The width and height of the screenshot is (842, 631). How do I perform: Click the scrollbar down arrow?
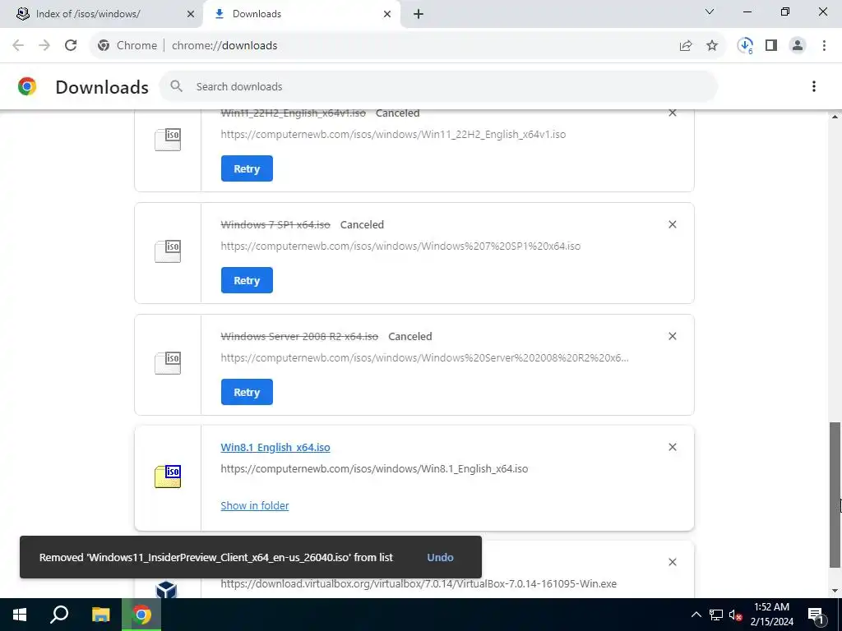coord(835,591)
